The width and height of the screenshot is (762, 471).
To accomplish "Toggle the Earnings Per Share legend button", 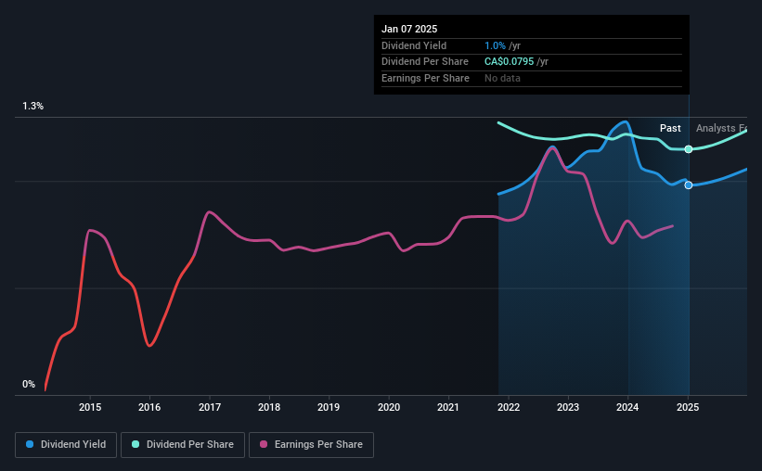I will coord(311,445).
